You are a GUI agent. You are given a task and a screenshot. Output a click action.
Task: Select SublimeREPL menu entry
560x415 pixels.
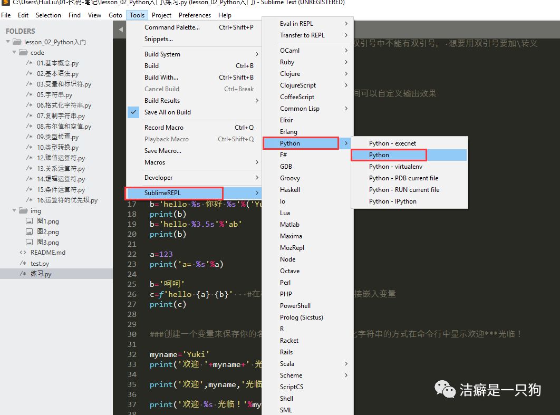194,193
